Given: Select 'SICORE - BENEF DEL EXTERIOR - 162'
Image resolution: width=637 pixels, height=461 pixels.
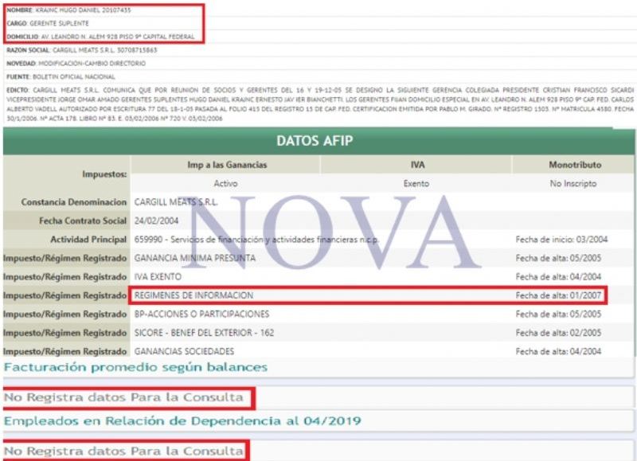Looking at the screenshot, I should point(204,333).
